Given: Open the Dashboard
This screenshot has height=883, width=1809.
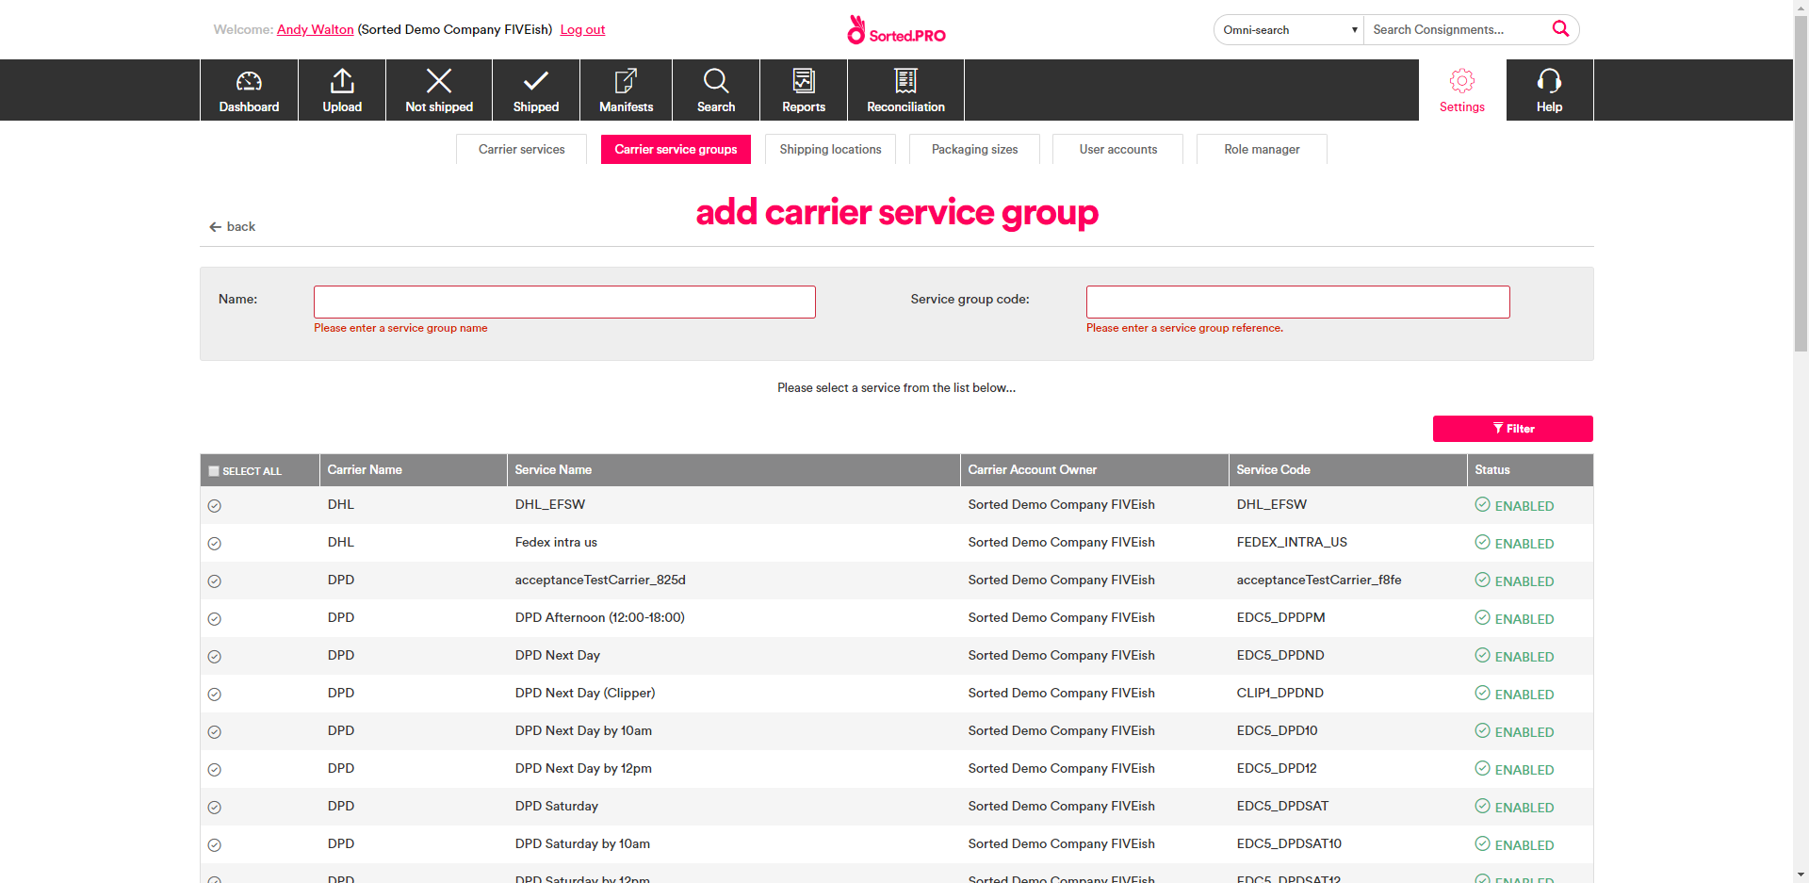Looking at the screenshot, I should [248, 90].
